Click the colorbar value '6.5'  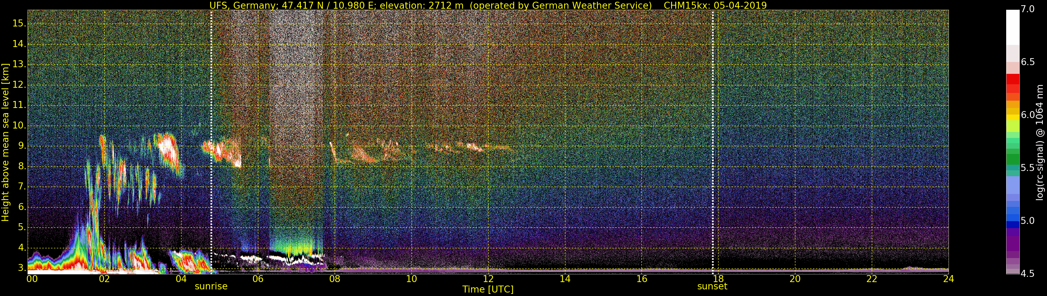(1028, 62)
